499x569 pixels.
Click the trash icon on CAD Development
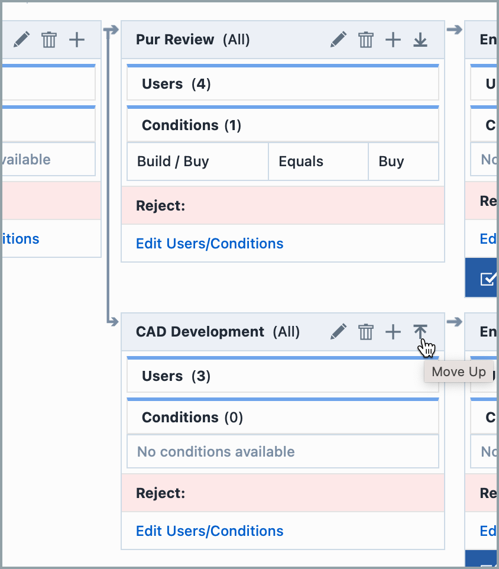click(365, 332)
